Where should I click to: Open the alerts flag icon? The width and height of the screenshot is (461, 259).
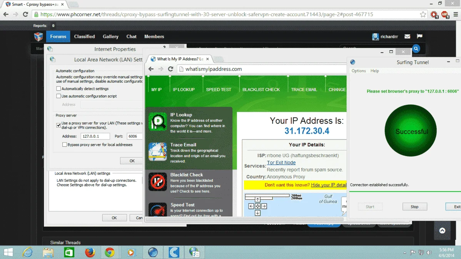419,37
